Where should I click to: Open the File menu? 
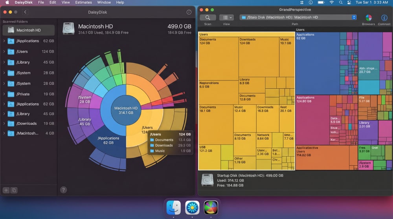tap(41, 2)
